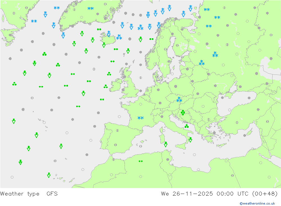Click the rain symbol on Italy's Adriatic coast

pyautogui.click(x=187, y=126)
